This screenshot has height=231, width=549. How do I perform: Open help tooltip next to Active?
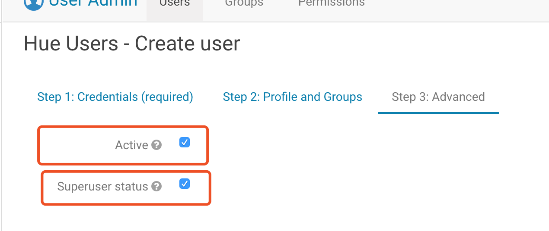pyautogui.click(x=156, y=145)
